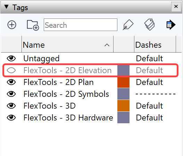Click the Add Tag Folder icon

pos(33,25)
